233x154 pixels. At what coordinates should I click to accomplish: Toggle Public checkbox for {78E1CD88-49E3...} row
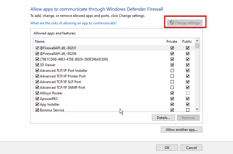click(x=188, y=59)
